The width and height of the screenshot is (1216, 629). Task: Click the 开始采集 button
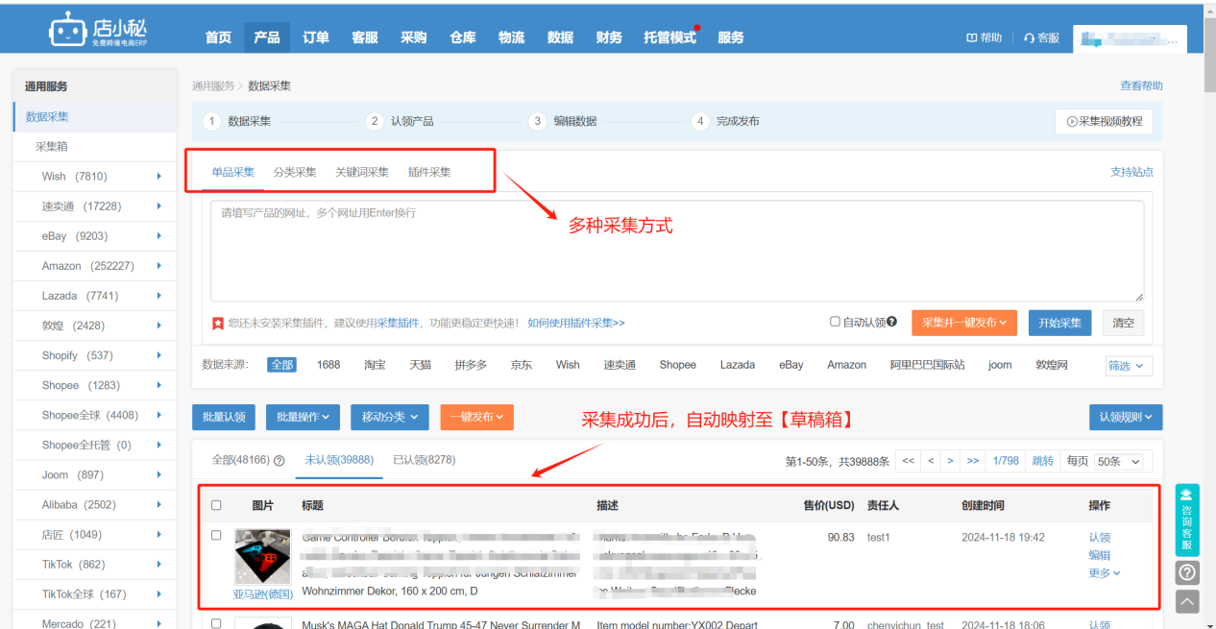[1058, 323]
